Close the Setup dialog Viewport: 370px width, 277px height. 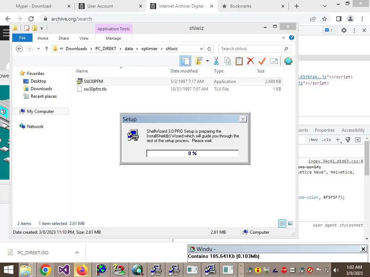click(243, 119)
